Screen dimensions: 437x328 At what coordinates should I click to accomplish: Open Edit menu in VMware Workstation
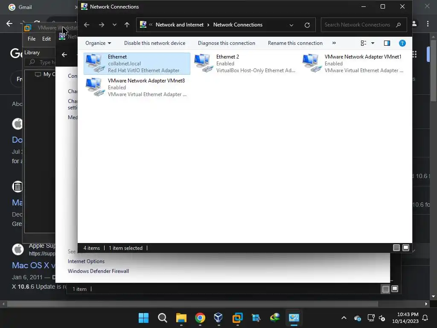tap(46, 39)
